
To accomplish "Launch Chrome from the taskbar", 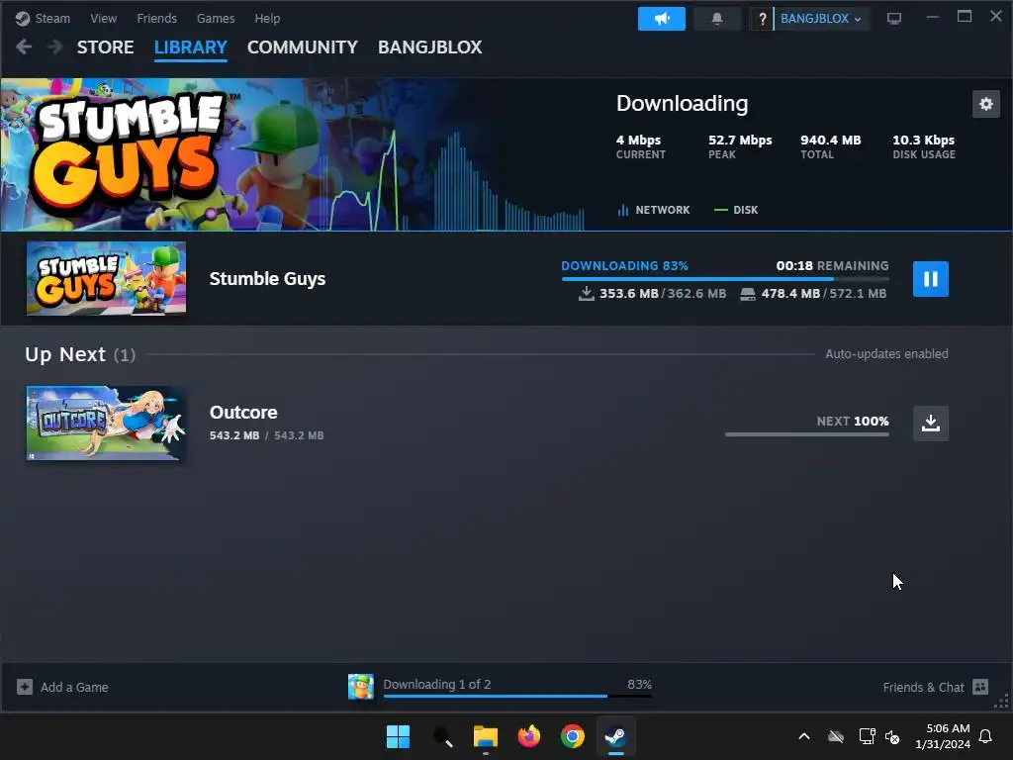I will click(573, 736).
